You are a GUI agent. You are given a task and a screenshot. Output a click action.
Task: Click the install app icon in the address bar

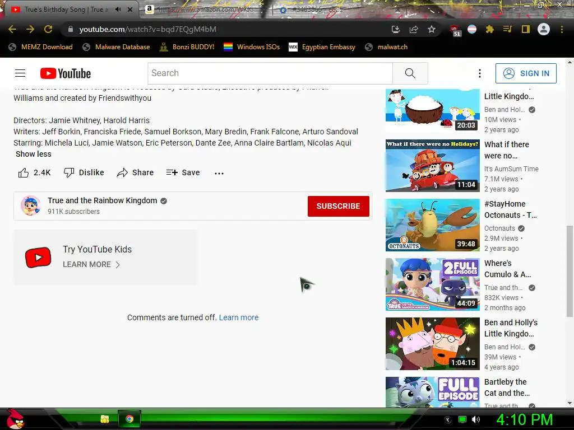395,29
